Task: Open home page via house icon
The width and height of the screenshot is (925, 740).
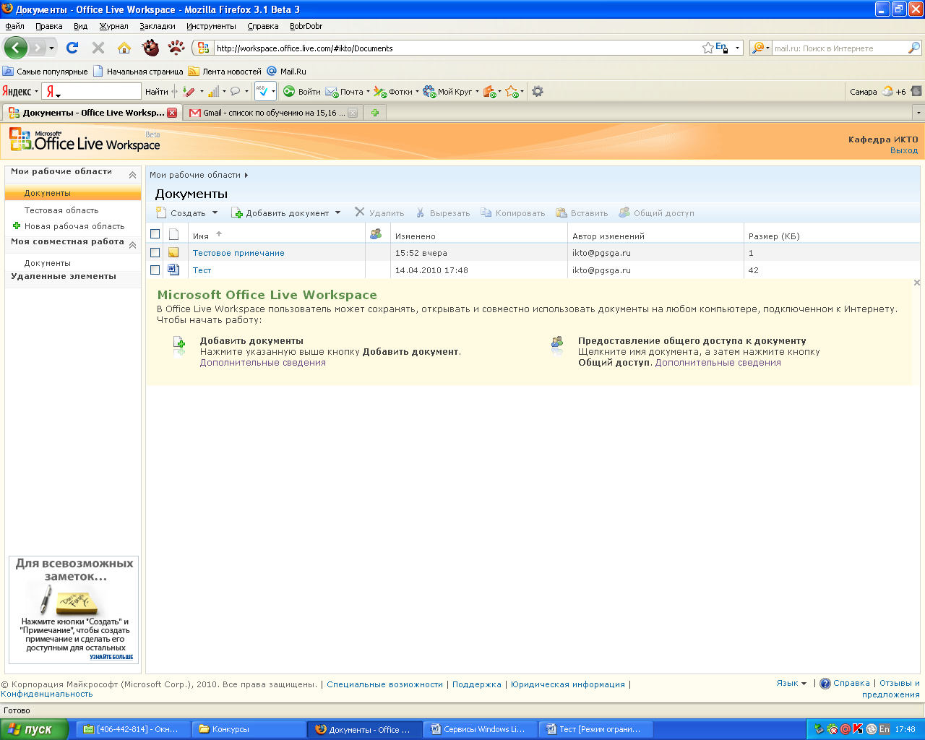Action: [124, 48]
